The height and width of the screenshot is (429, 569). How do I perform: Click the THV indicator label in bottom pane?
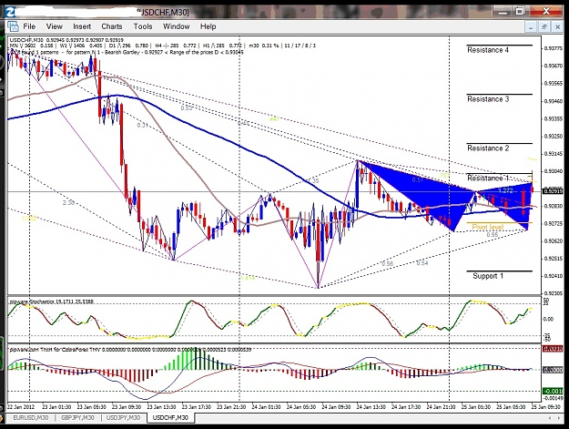pyautogui.click(x=130, y=350)
